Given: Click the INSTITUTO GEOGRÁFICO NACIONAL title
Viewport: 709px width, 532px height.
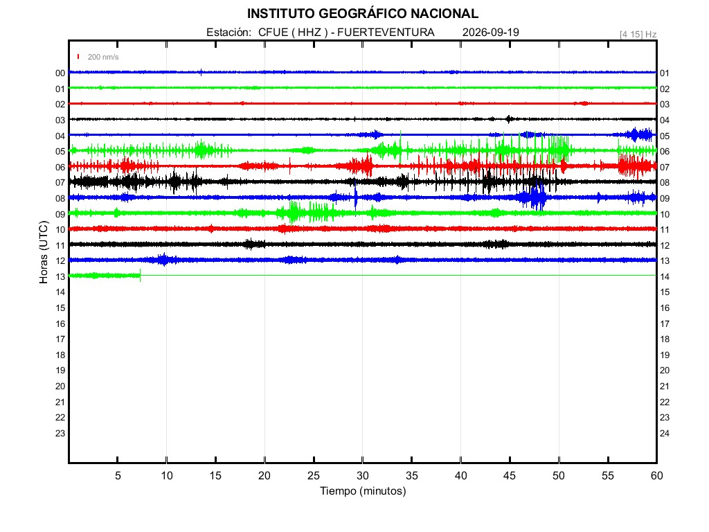Looking at the screenshot, I should pyautogui.click(x=363, y=14).
